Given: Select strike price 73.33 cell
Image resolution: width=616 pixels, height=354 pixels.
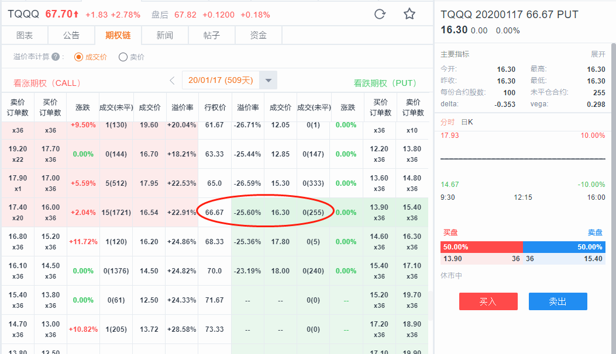Looking at the screenshot, I should point(215,329).
